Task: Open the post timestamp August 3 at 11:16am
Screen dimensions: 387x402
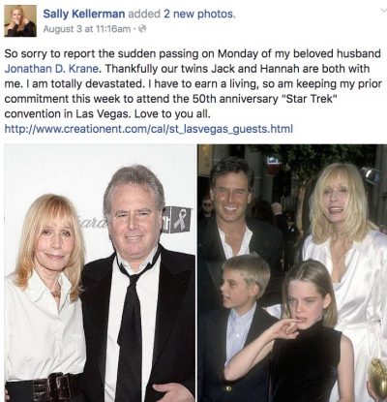Action: point(87,29)
